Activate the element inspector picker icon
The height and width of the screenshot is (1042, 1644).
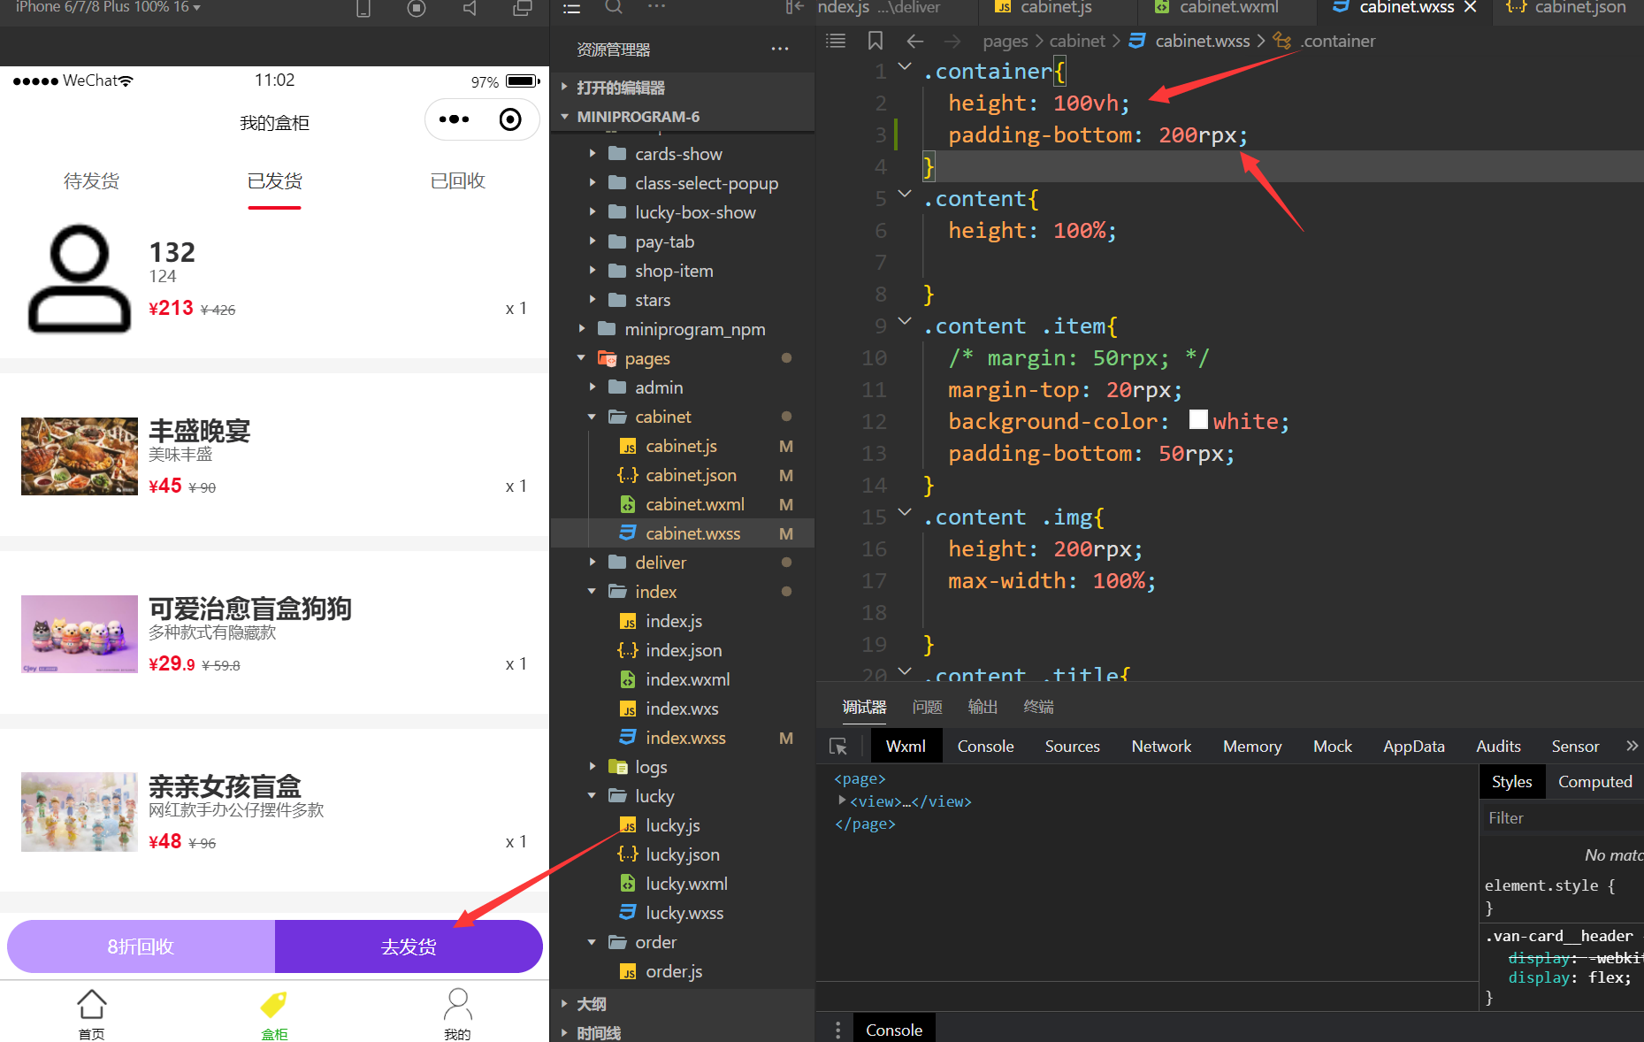tap(838, 747)
